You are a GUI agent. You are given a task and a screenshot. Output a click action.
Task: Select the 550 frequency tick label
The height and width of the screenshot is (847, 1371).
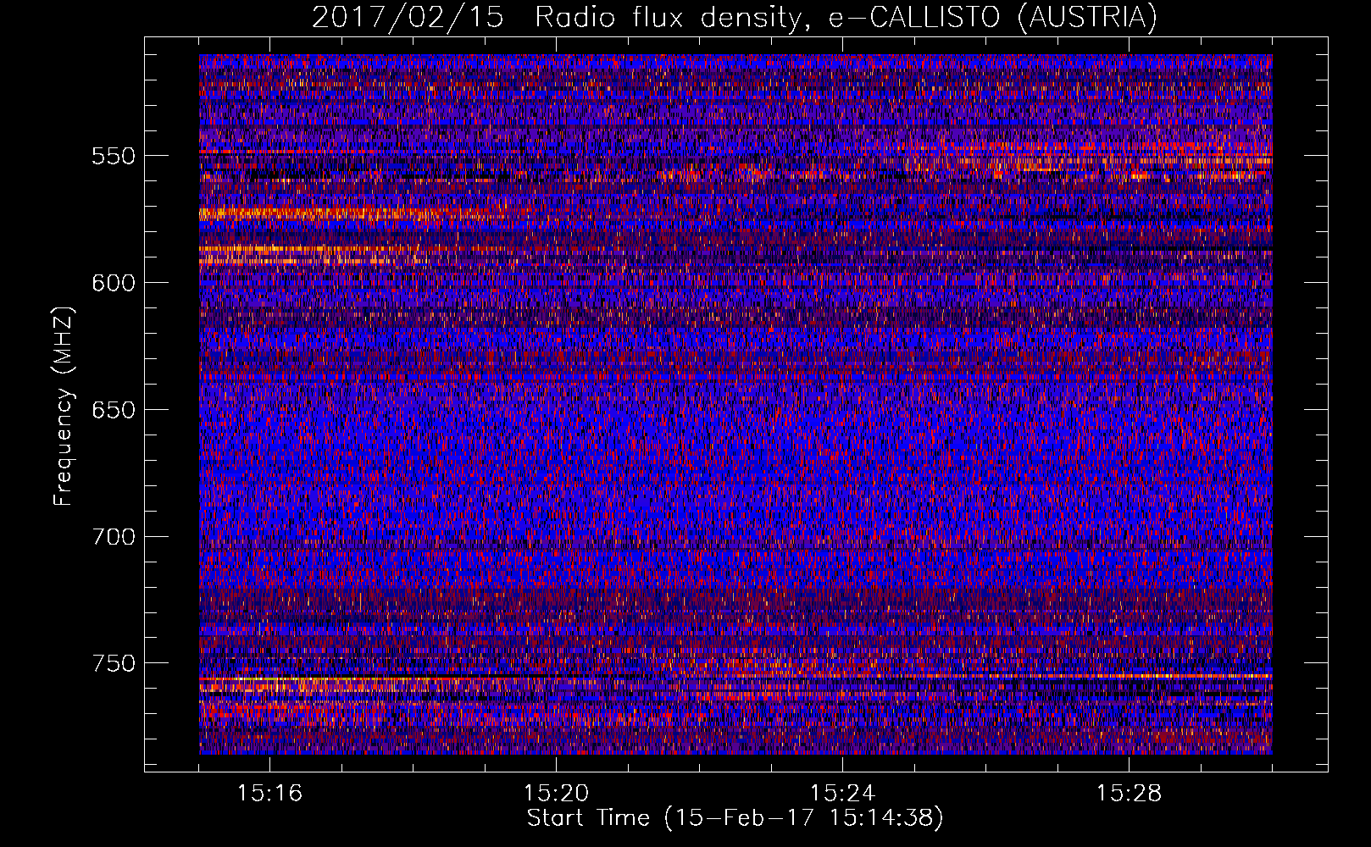(114, 156)
